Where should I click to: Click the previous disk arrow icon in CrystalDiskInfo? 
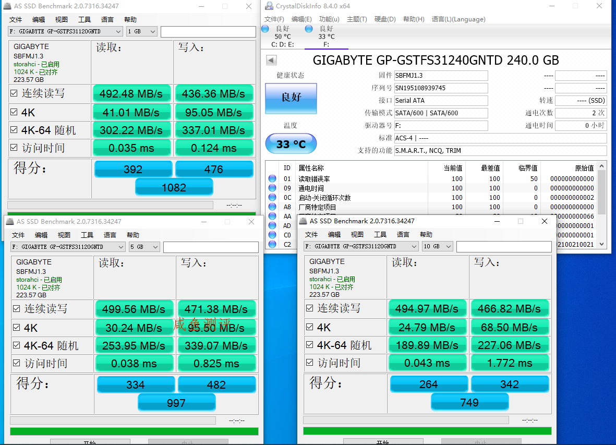point(271,60)
